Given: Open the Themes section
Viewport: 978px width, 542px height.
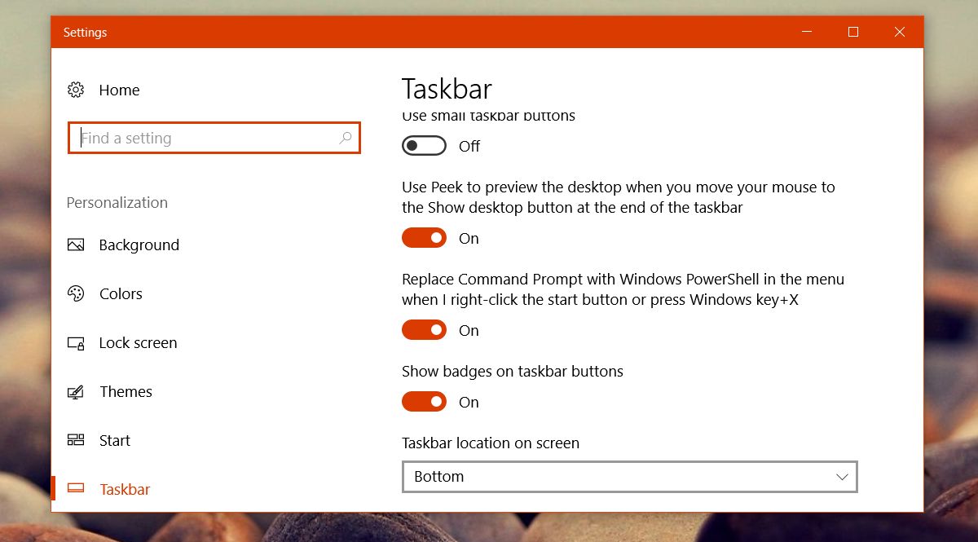Looking at the screenshot, I should pos(126,391).
